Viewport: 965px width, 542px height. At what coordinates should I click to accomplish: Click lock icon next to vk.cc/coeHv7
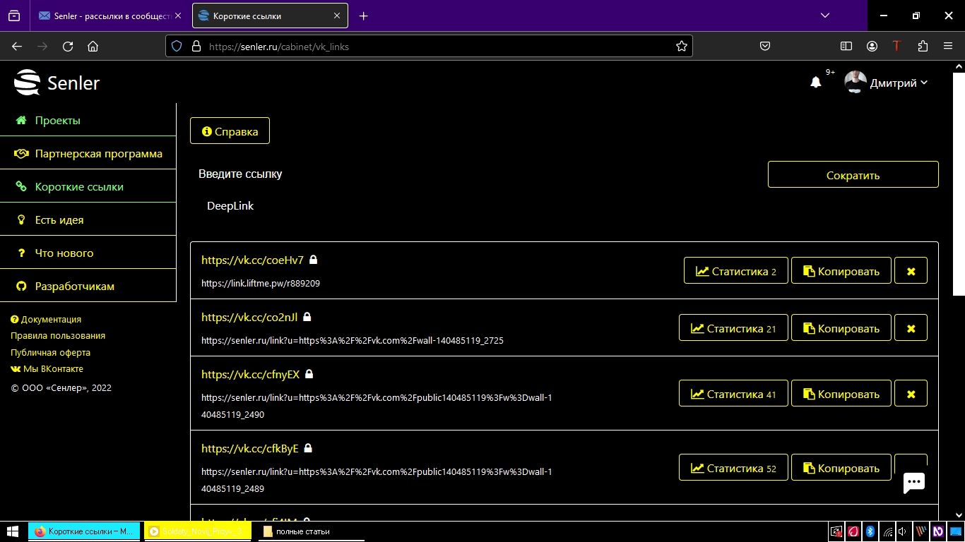(314, 260)
